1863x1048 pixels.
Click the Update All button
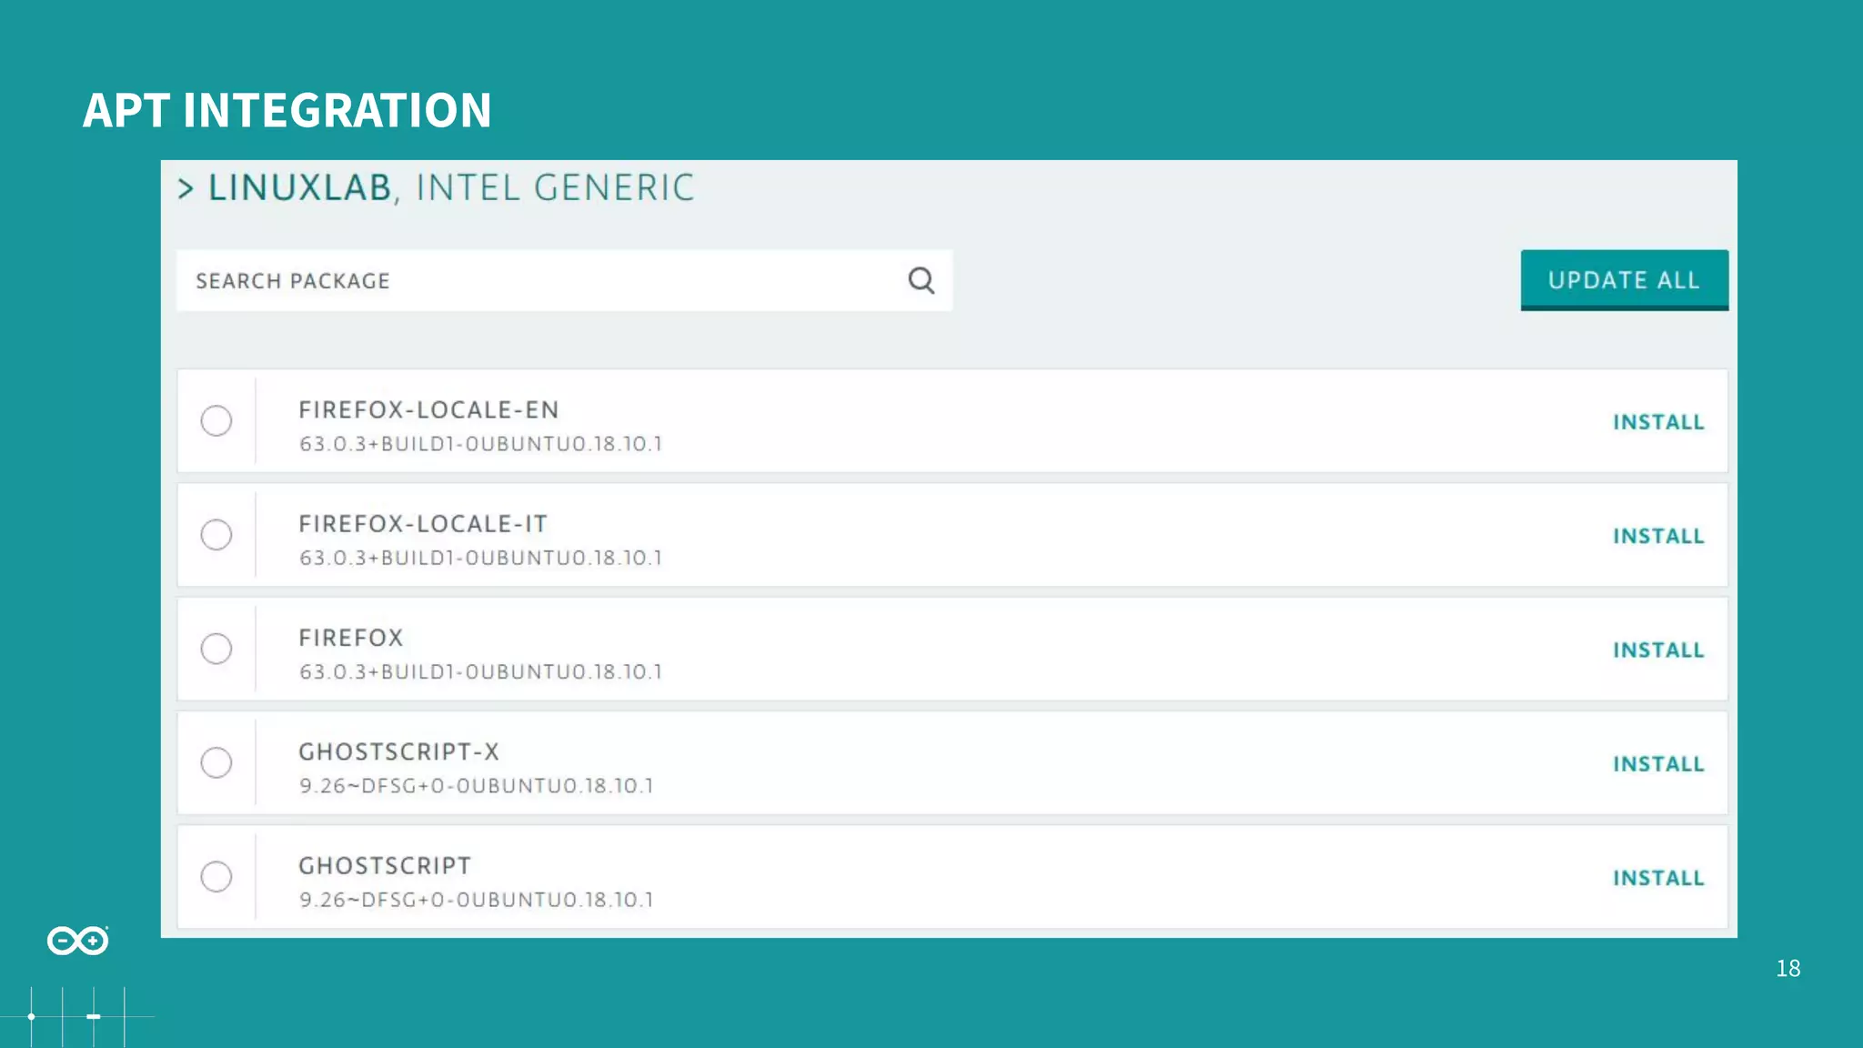1624,280
